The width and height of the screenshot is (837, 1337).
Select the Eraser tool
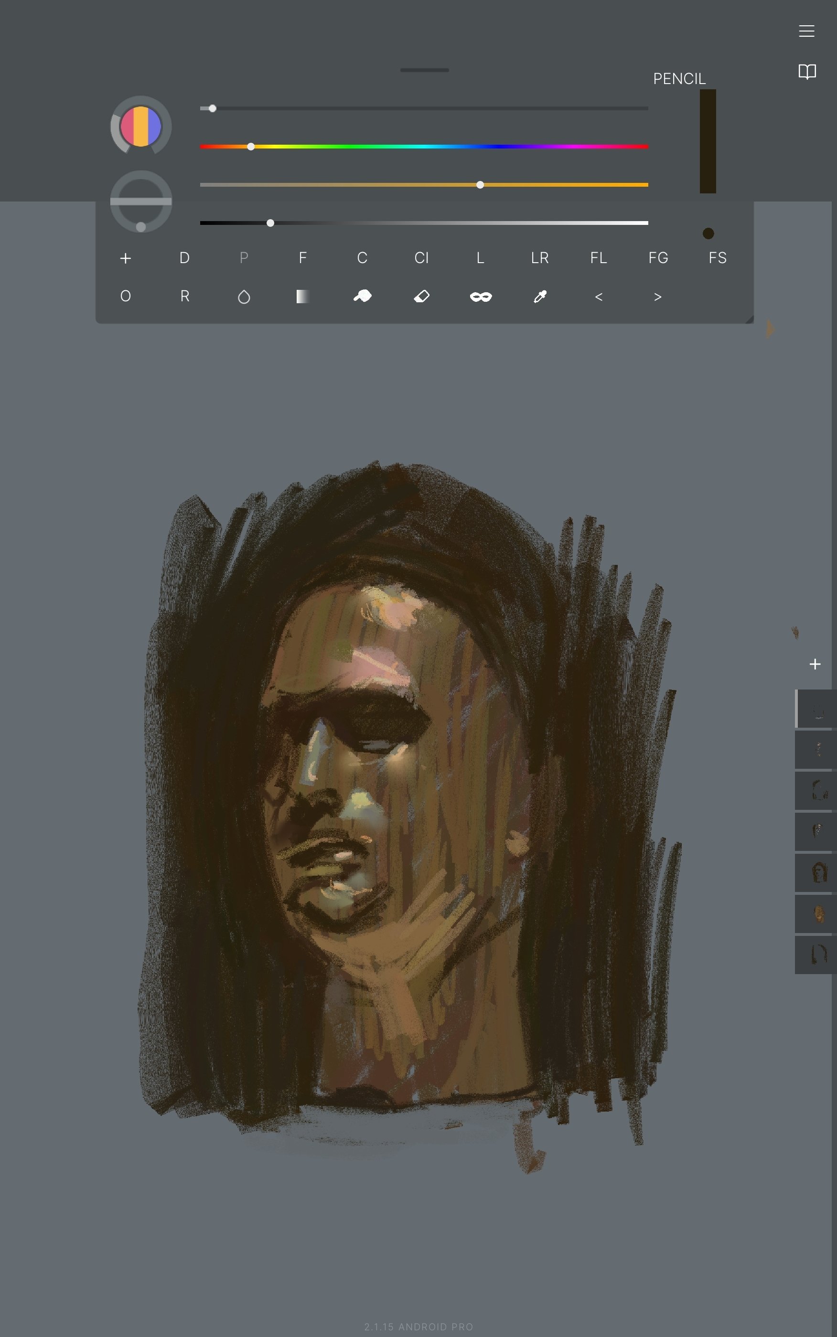422,297
